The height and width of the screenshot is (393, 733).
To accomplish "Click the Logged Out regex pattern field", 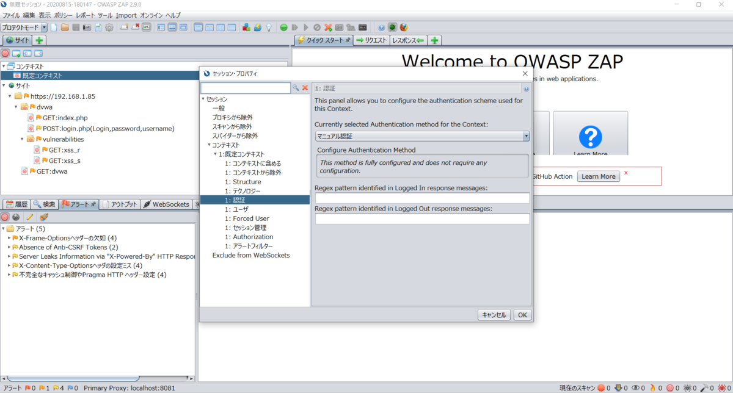I will (422, 218).
